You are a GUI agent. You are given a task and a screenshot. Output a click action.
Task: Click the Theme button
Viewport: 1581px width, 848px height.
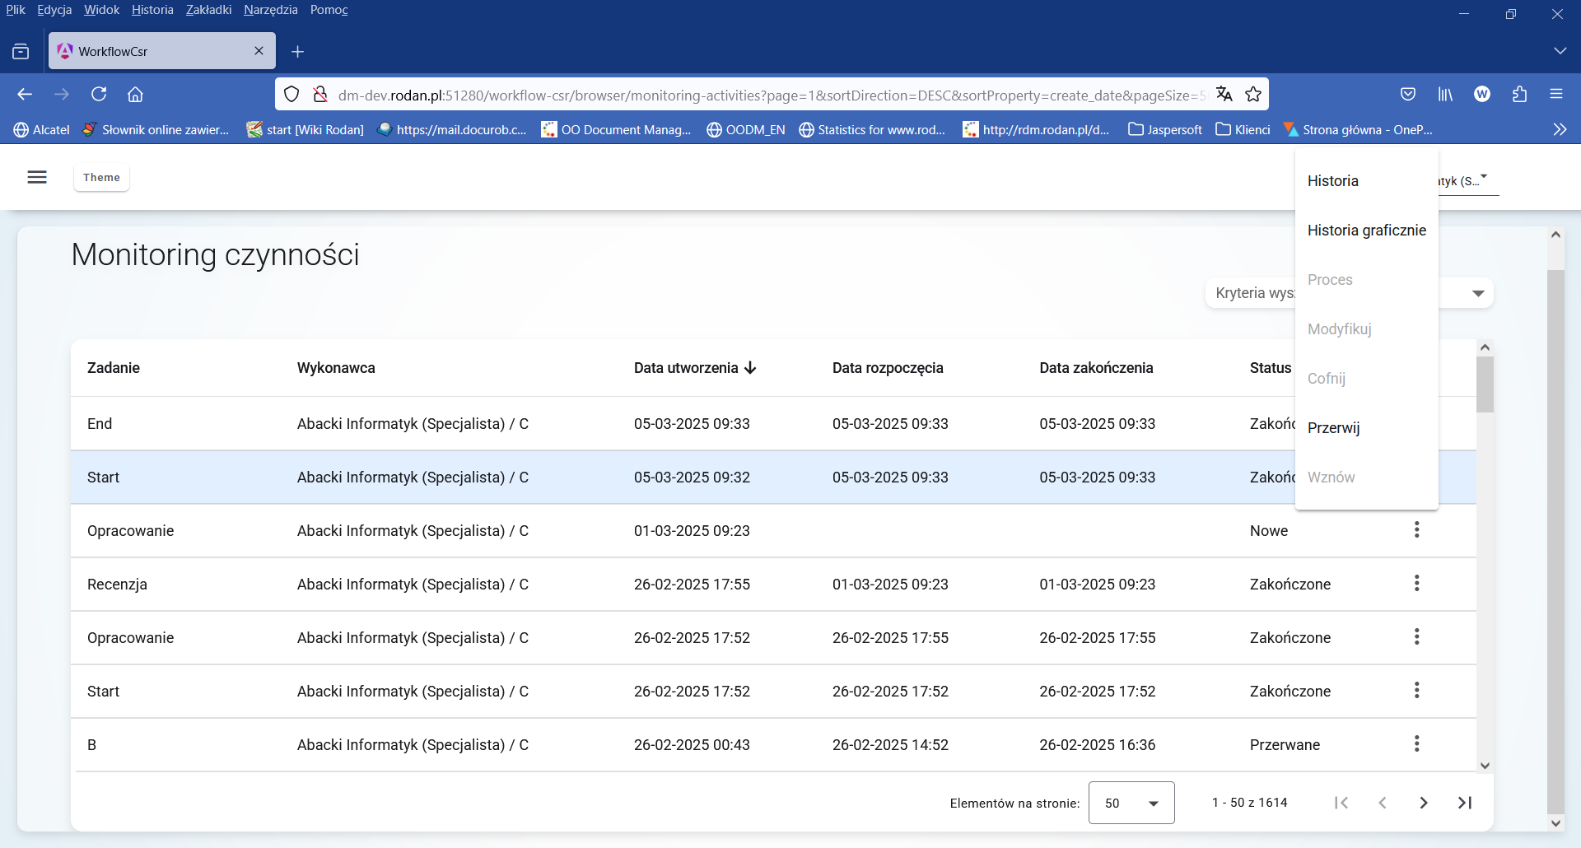(101, 177)
